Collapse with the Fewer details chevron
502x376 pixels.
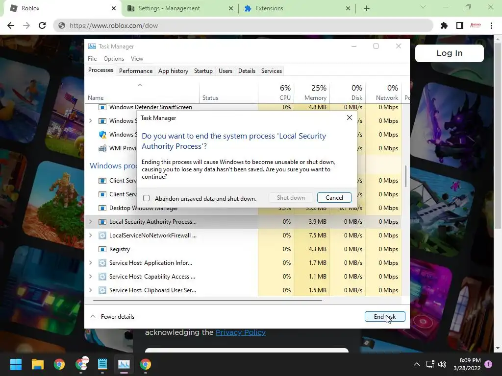[x=93, y=317]
